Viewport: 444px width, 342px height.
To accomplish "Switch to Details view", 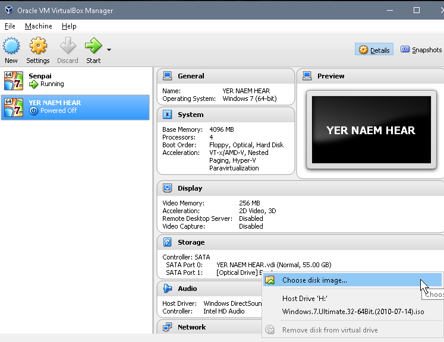I will click(x=374, y=50).
